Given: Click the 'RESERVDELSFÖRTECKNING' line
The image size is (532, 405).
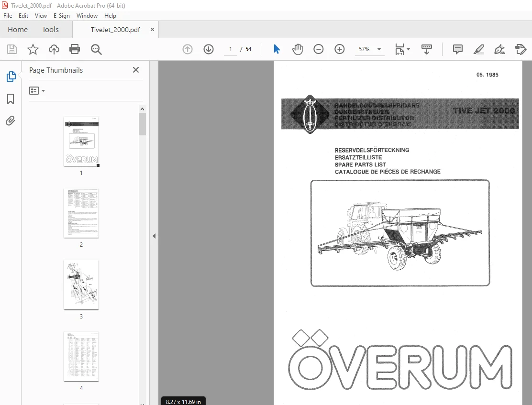Looking at the screenshot, I should (372, 150).
